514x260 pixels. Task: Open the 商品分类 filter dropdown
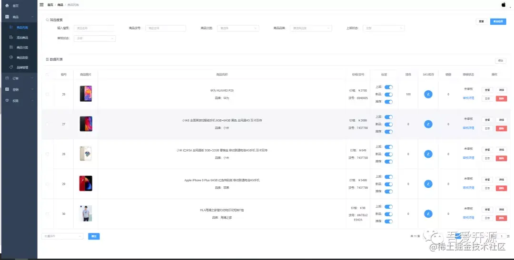238,28
